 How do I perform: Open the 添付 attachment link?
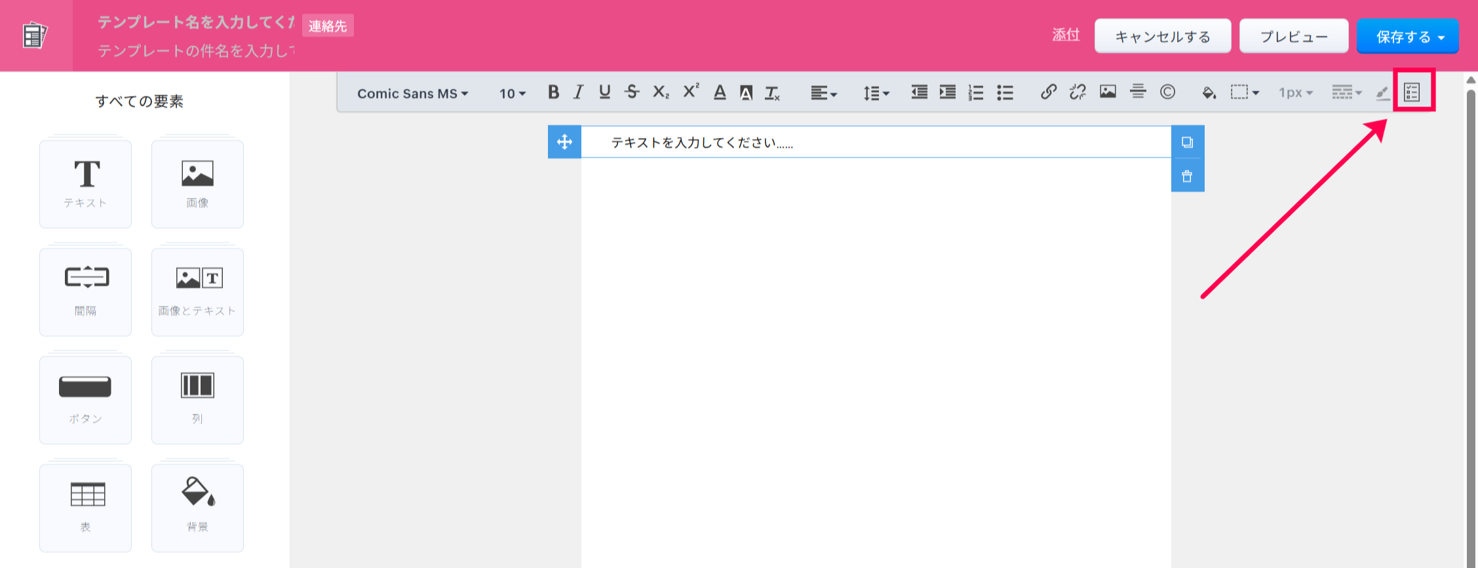click(x=1066, y=35)
